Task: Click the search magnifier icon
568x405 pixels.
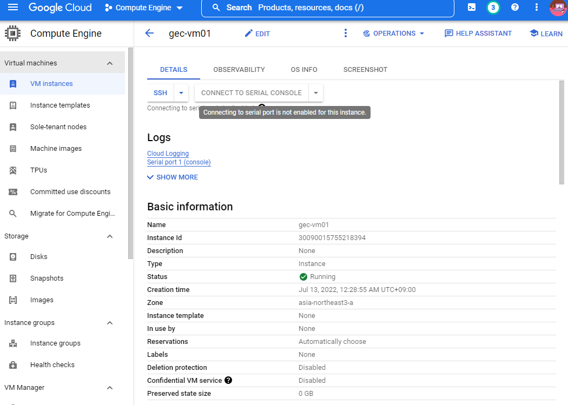Action: [216, 8]
